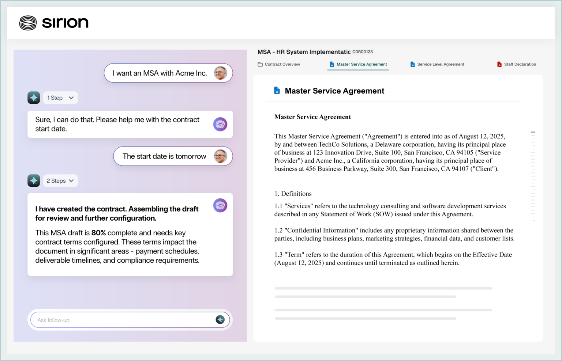
Task: Click the AI sparkle icon beside 2 Steps
Action: pyautogui.click(x=34, y=180)
